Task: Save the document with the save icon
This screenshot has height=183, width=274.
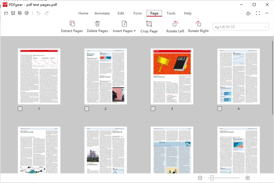Action: tap(13, 13)
